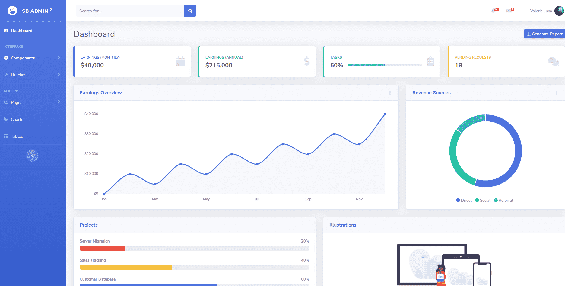Go to Charts in sidebar
The width and height of the screenshot is (565, 286).
coord(17,119)
